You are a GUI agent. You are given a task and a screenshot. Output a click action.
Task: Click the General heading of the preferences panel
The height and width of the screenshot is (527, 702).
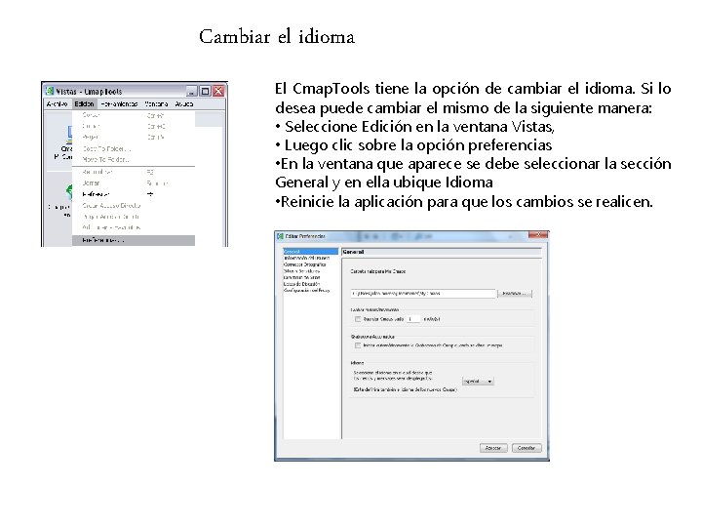click(353, 252)
